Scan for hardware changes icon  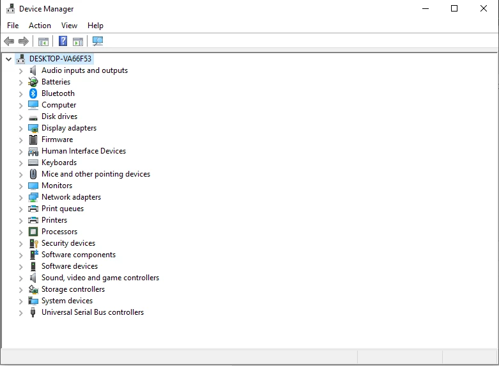tap(97, 41)
